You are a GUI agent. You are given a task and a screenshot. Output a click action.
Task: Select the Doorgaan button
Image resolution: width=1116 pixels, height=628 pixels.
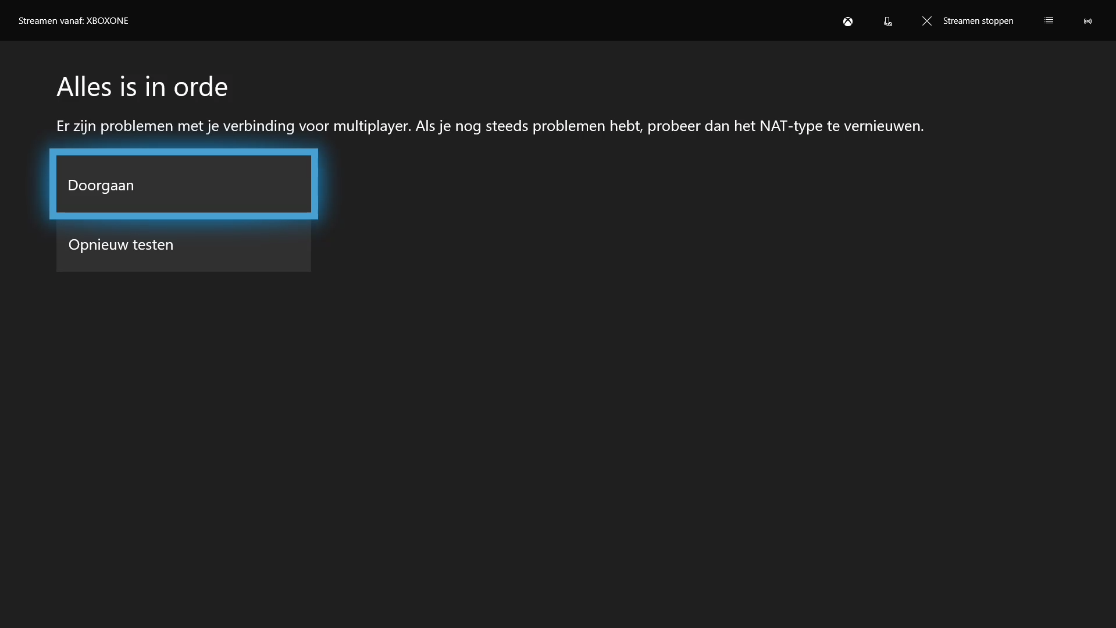pos(184,184)
